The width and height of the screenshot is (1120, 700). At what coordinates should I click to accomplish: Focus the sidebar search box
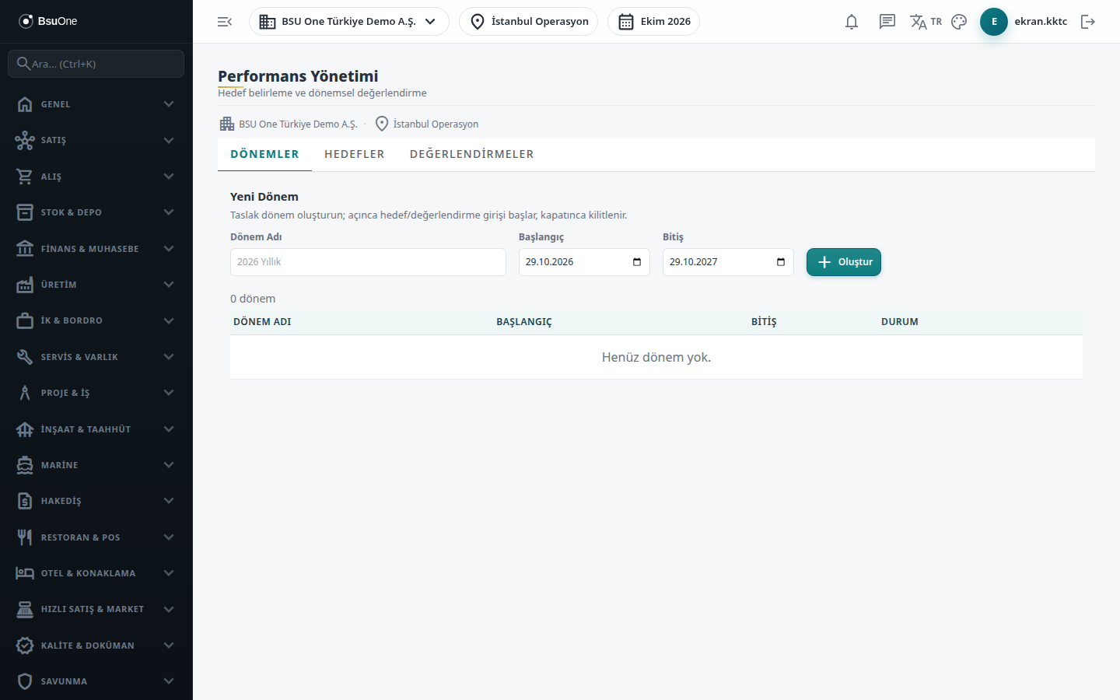point(96,64)
